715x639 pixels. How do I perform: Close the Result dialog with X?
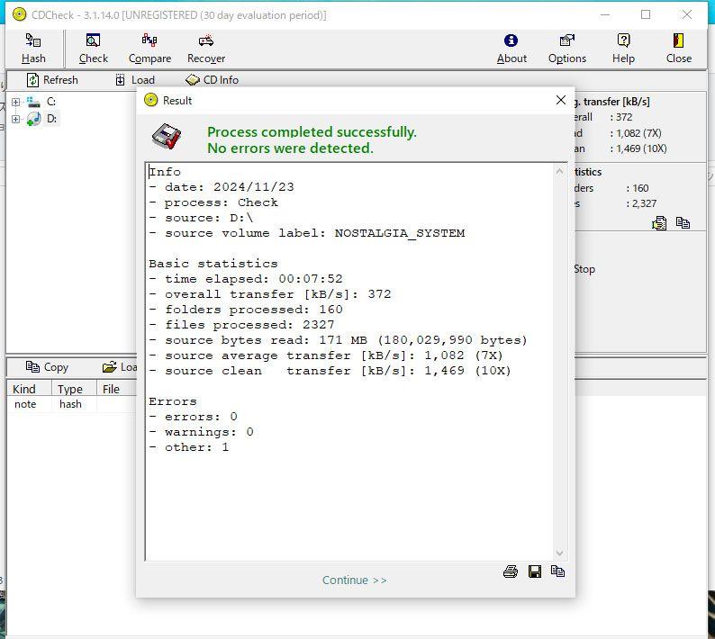(561, 100)
